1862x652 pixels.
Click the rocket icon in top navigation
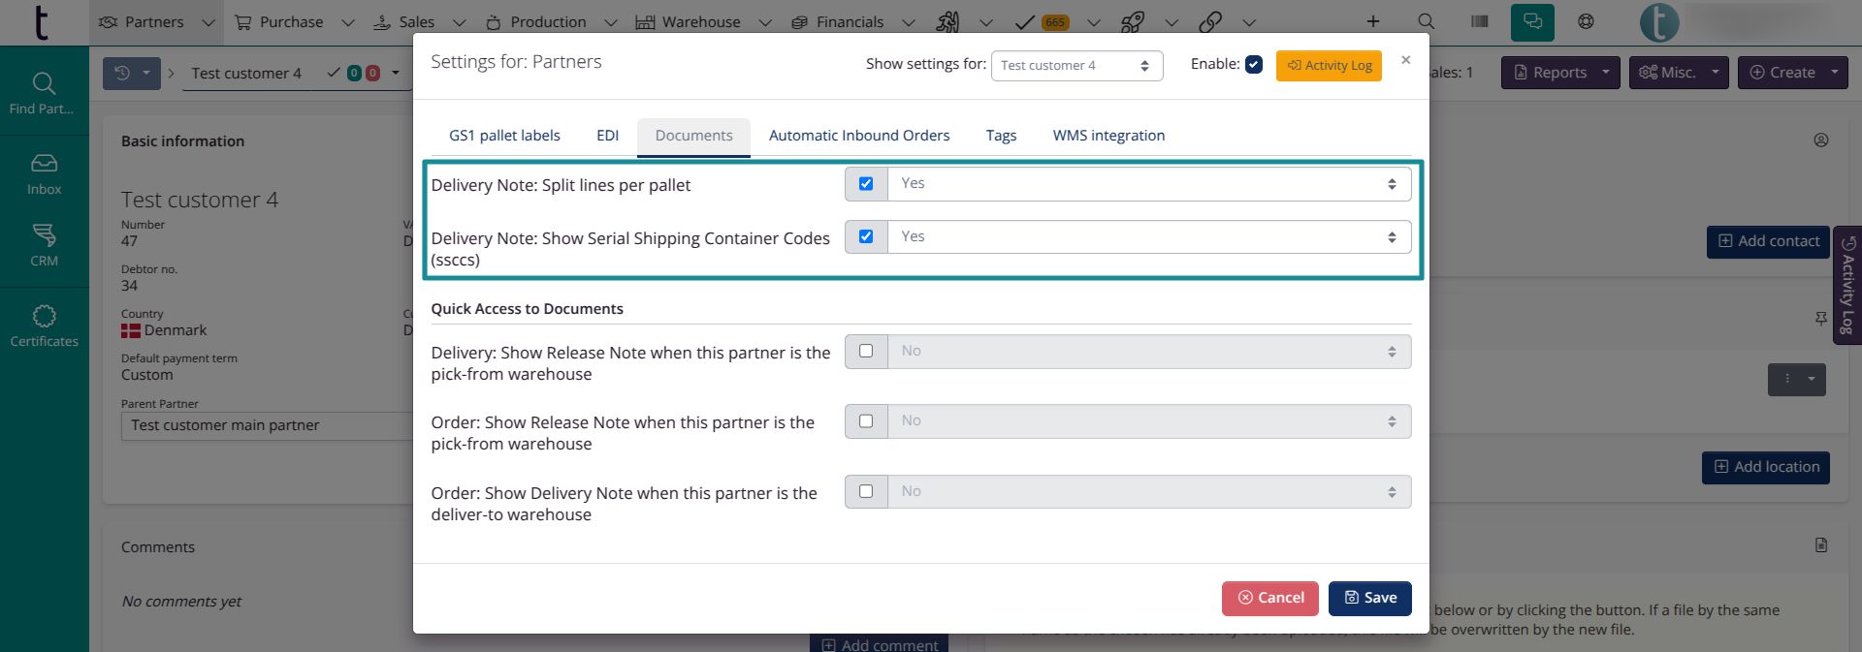click(x=1132, y=21)
